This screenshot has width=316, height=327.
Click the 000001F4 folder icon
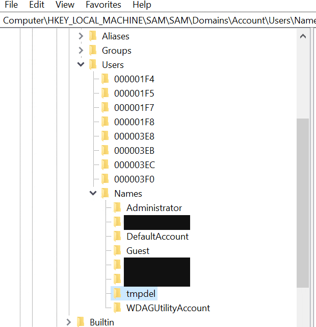point(105,79)
